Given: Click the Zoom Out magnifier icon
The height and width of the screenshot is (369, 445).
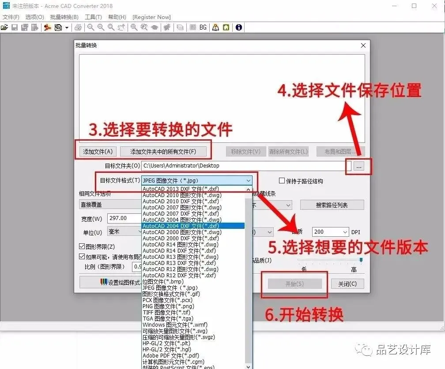Looking at the screenshot, I should pyautogui.click(x=91, y=27).
